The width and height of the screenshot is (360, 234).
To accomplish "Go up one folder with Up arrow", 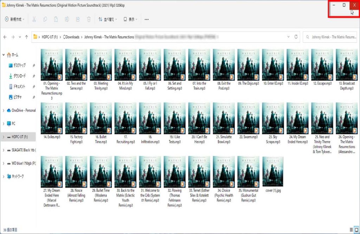I will [26, 37].
